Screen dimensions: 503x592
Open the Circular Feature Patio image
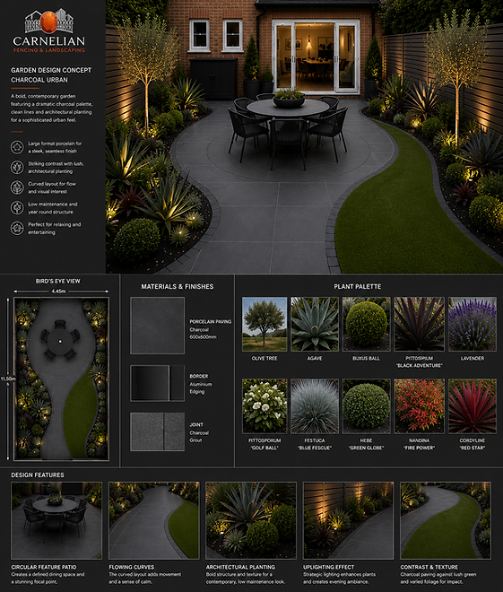pos(56,520)
